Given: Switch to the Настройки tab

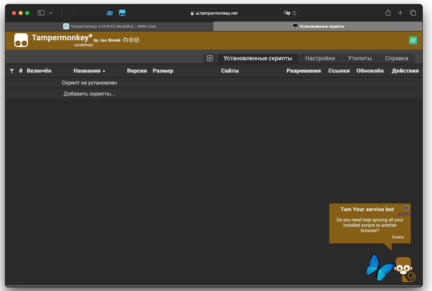Looking at the screenshot, I should pyautogui.click(x=320, y=58).
